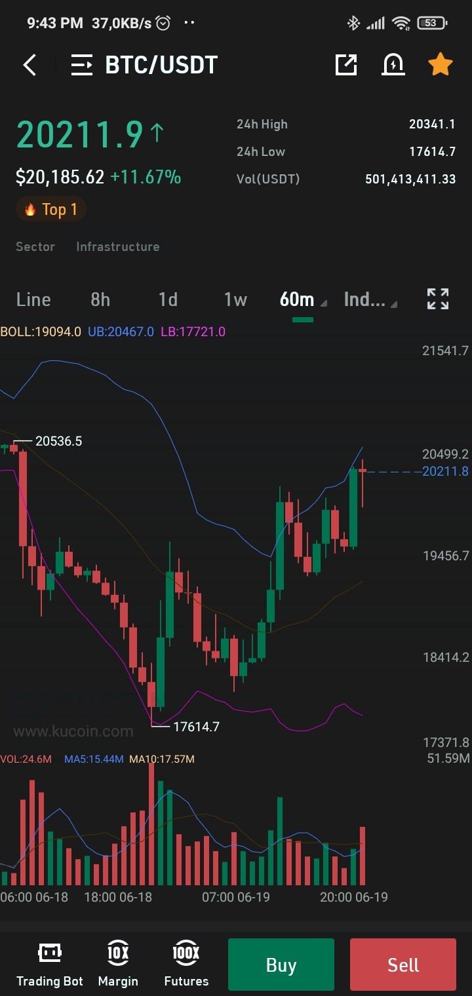472x996 pixels.
Task: Open the Trading Bot feature
Action: pos(50,964)
